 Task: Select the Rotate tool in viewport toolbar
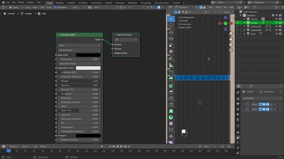point(171,39)
